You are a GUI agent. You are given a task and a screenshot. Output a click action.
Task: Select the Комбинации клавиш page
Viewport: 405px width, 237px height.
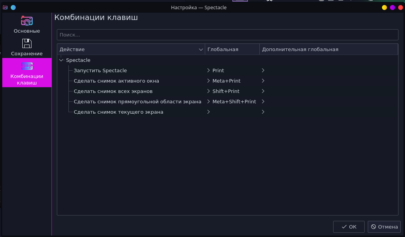click(27, 73)
